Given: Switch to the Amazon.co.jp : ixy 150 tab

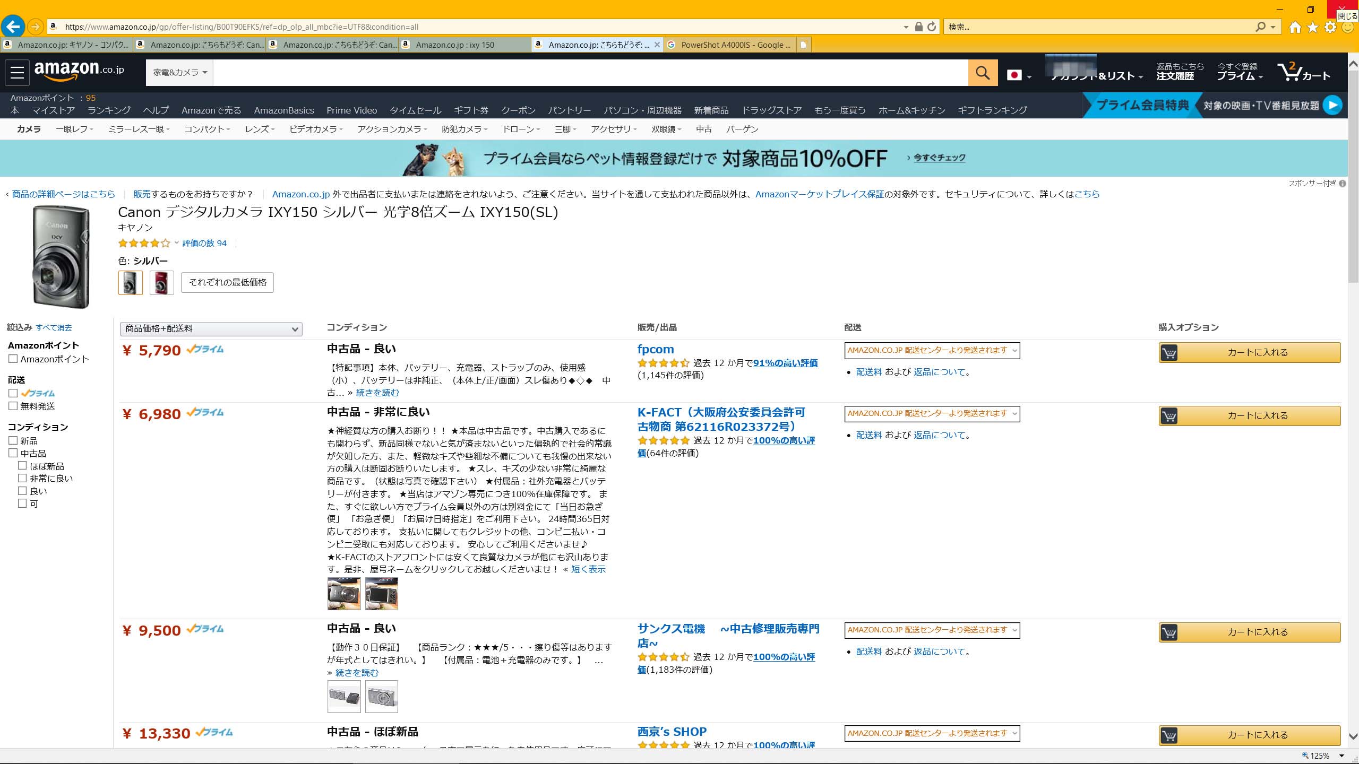Looking at the screenshot, I should [465, 45].
